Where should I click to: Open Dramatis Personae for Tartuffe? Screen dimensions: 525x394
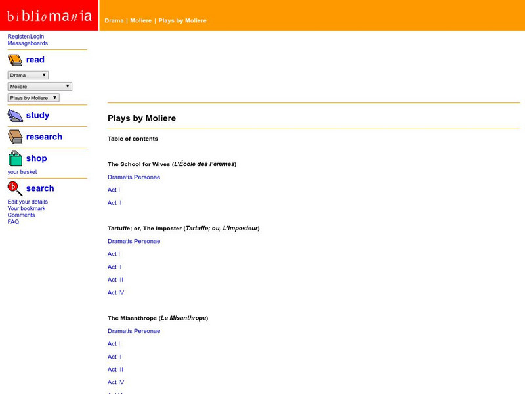tap(134, 241)
